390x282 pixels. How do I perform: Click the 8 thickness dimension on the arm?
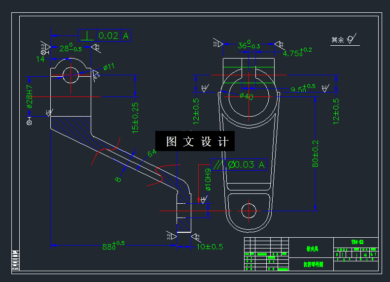[118, 179]
